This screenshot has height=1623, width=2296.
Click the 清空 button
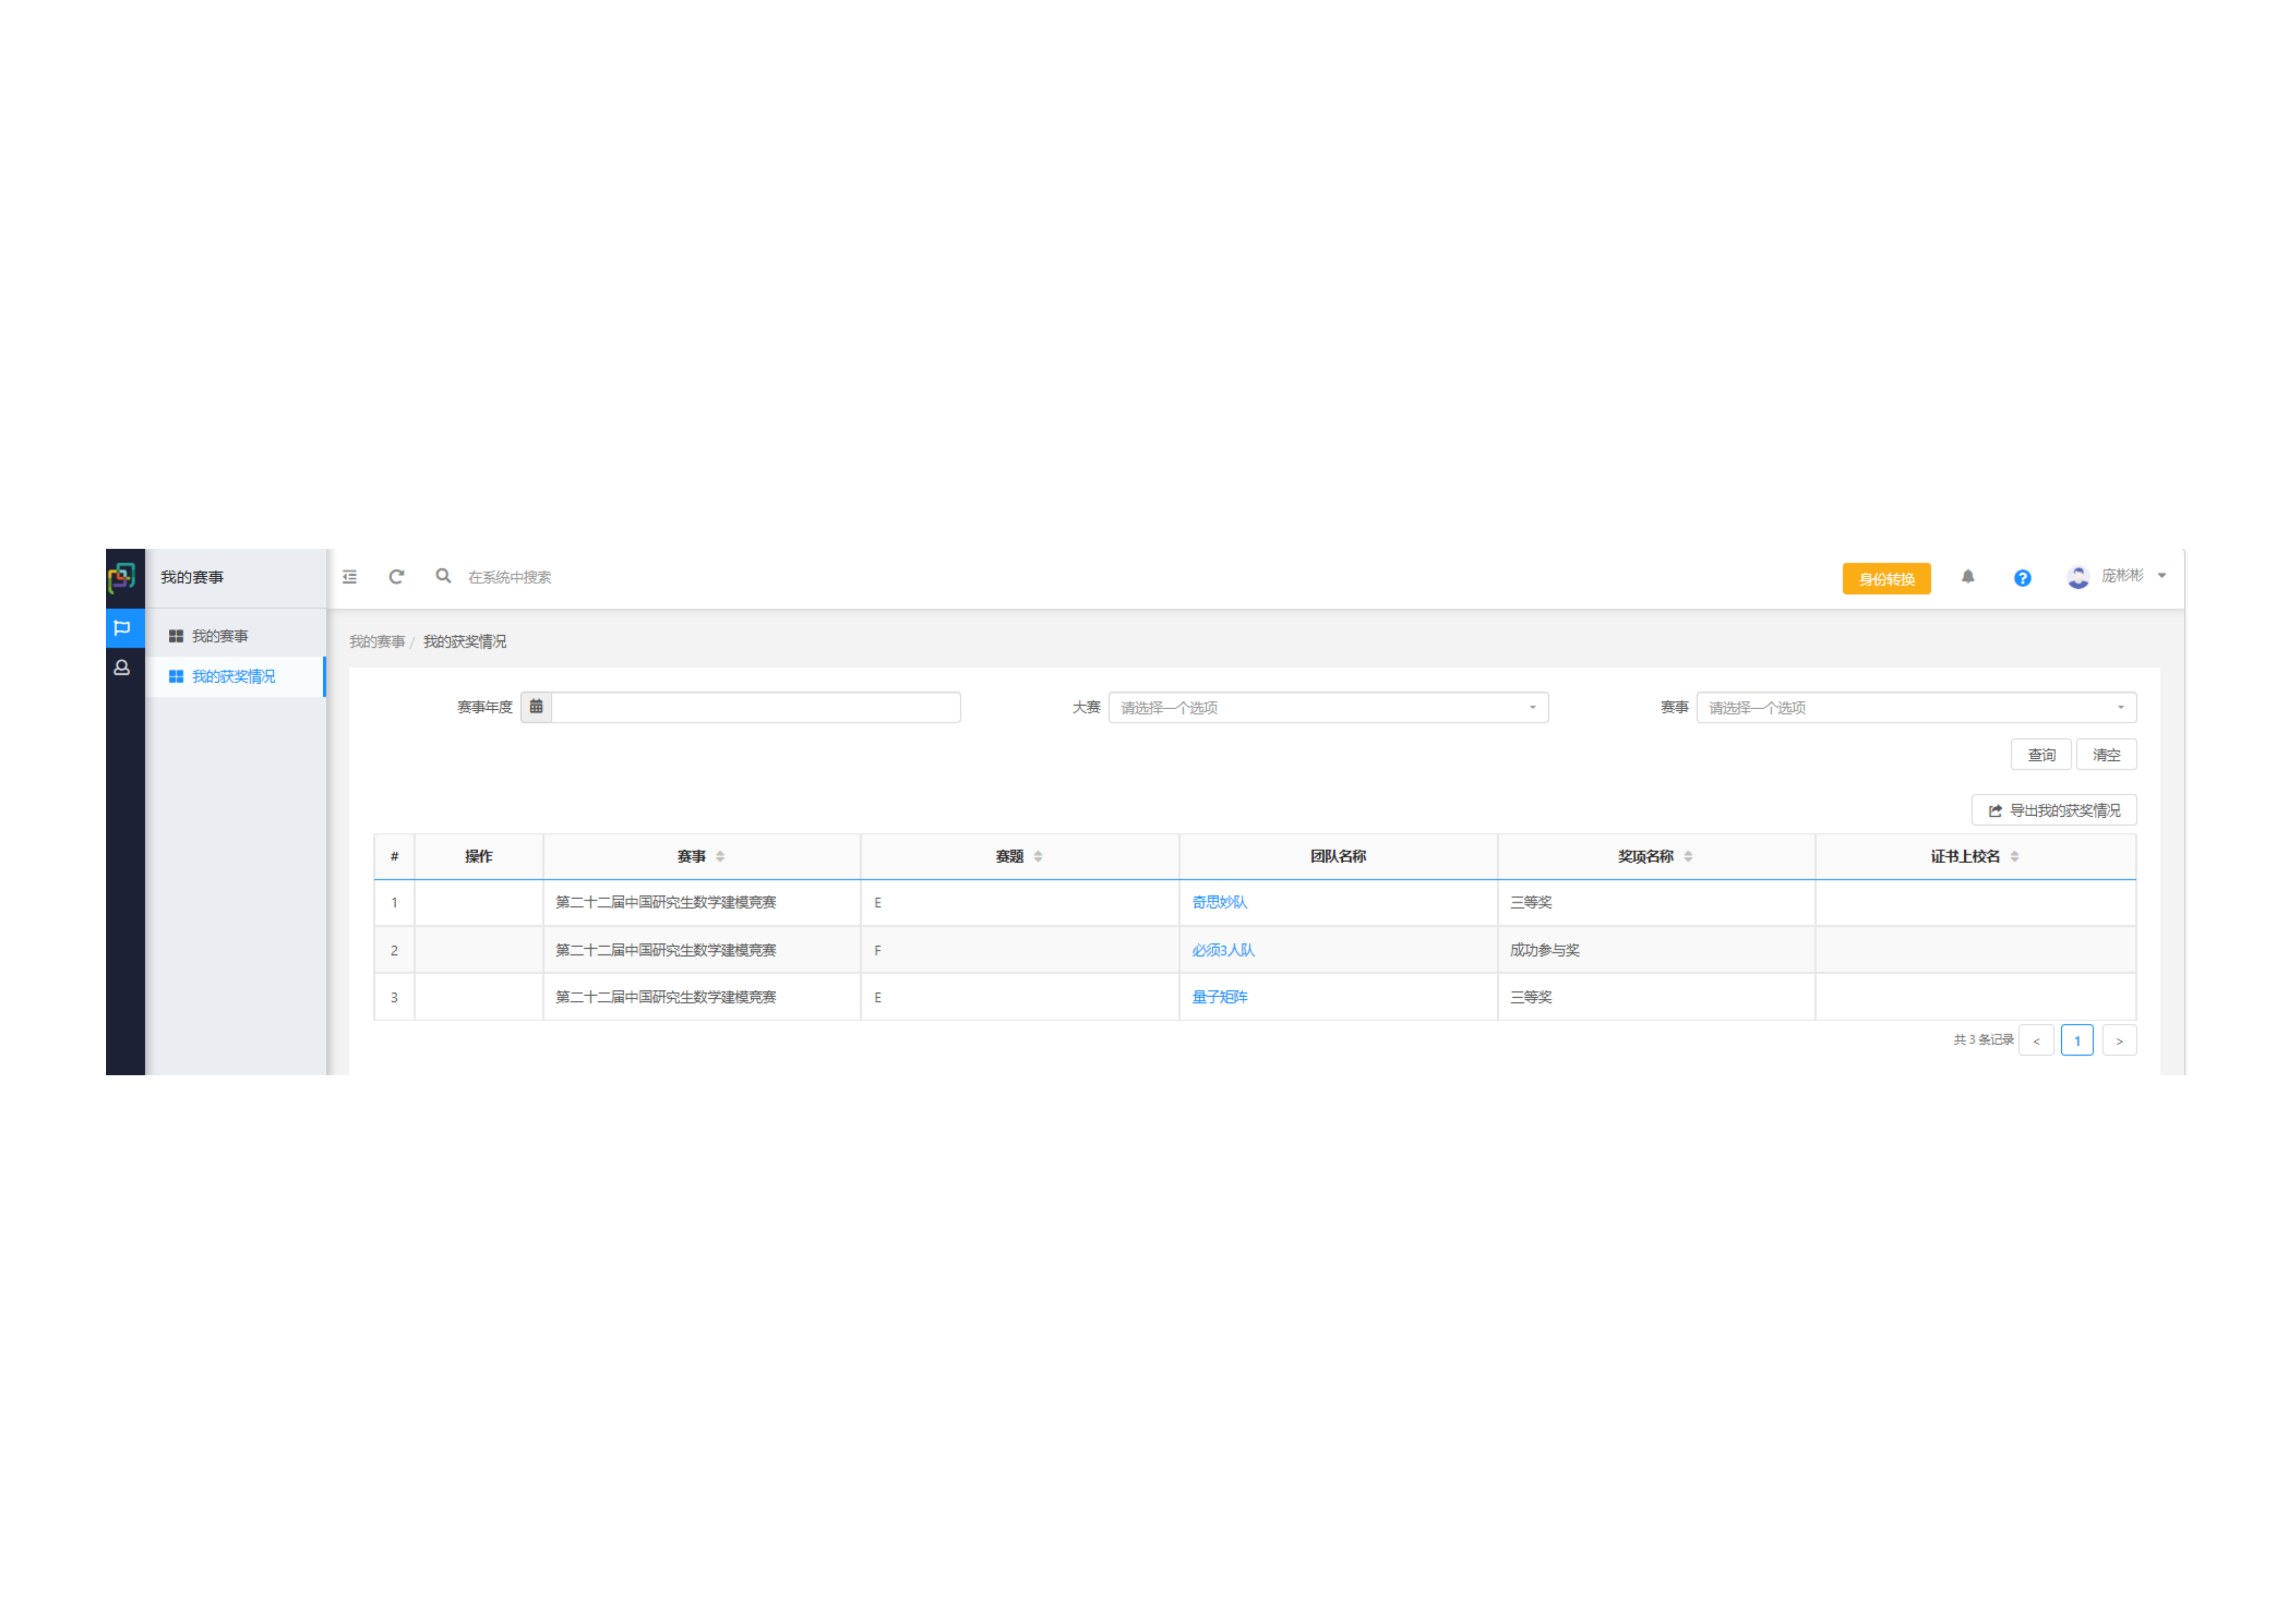(2107, 755)
